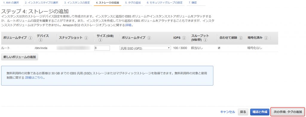The height and width of the screenshot is (117, 306).
Task: Select the 1. AMI の選択 step tab
Action: 11,3
